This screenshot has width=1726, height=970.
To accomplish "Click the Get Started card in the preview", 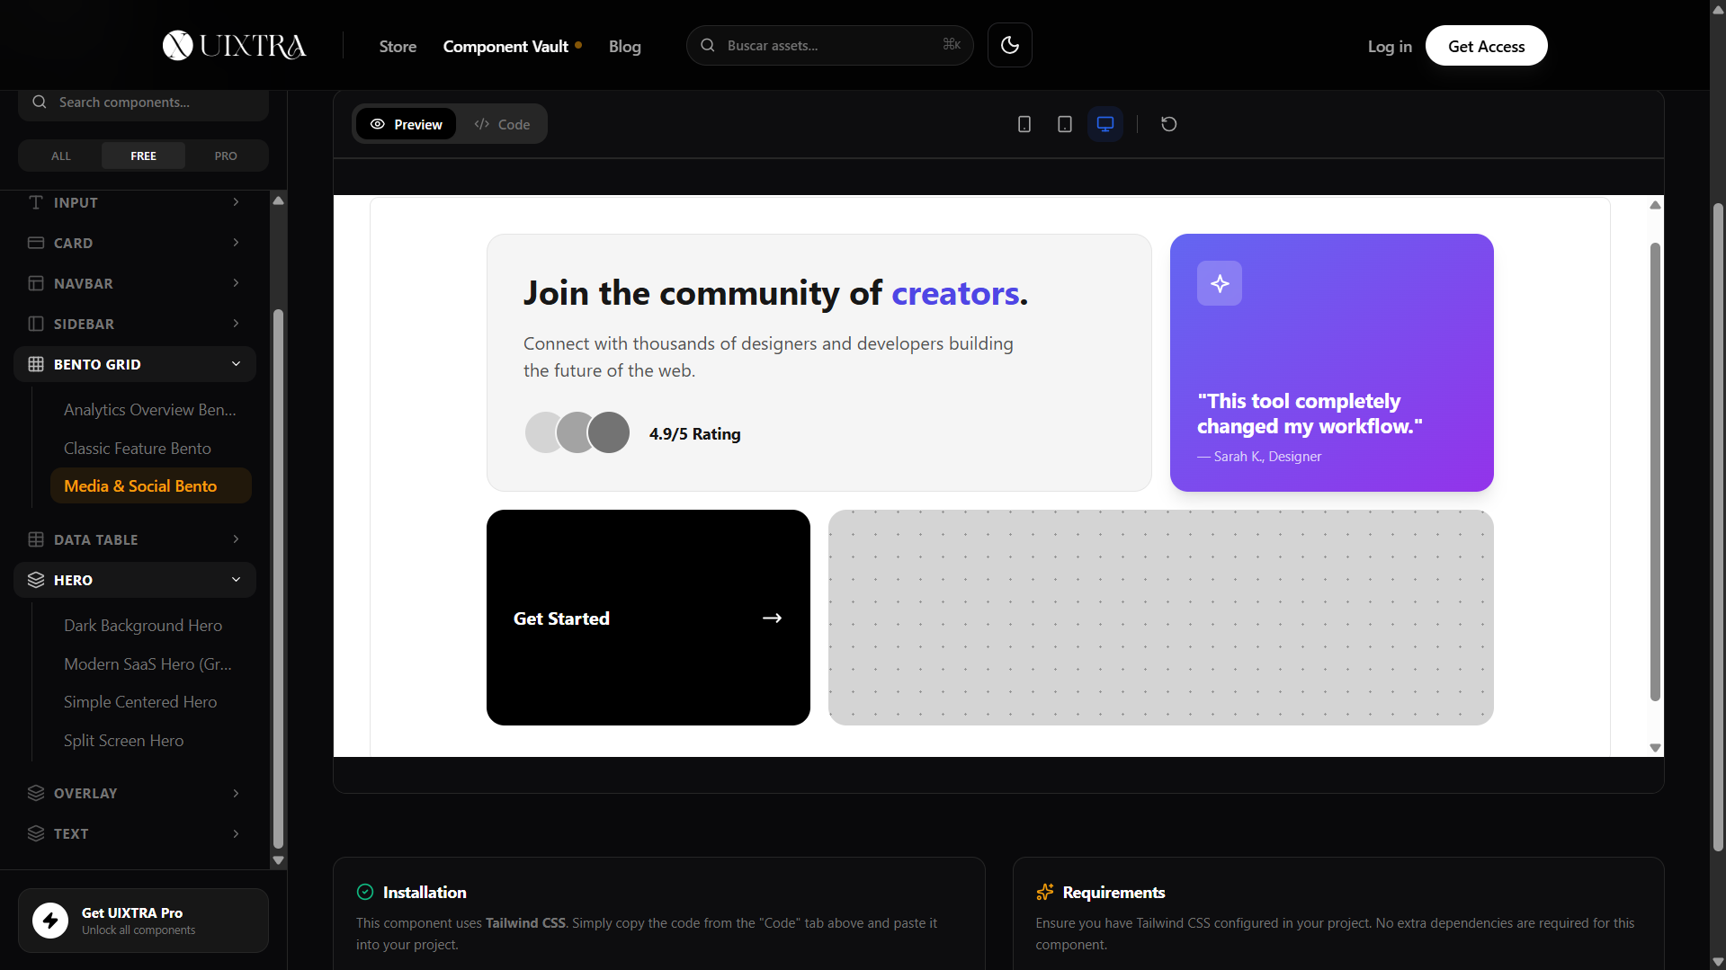I will pos(648,618).
